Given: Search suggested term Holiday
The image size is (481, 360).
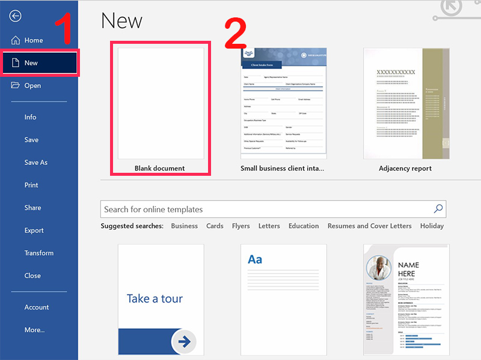Looking at the screenshot, I should pyautogui.click(x=432, y=226).
